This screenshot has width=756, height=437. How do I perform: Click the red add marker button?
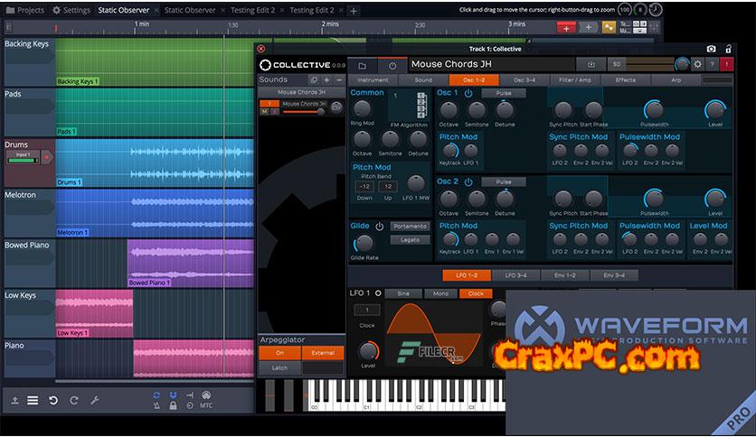click(567, 28)
